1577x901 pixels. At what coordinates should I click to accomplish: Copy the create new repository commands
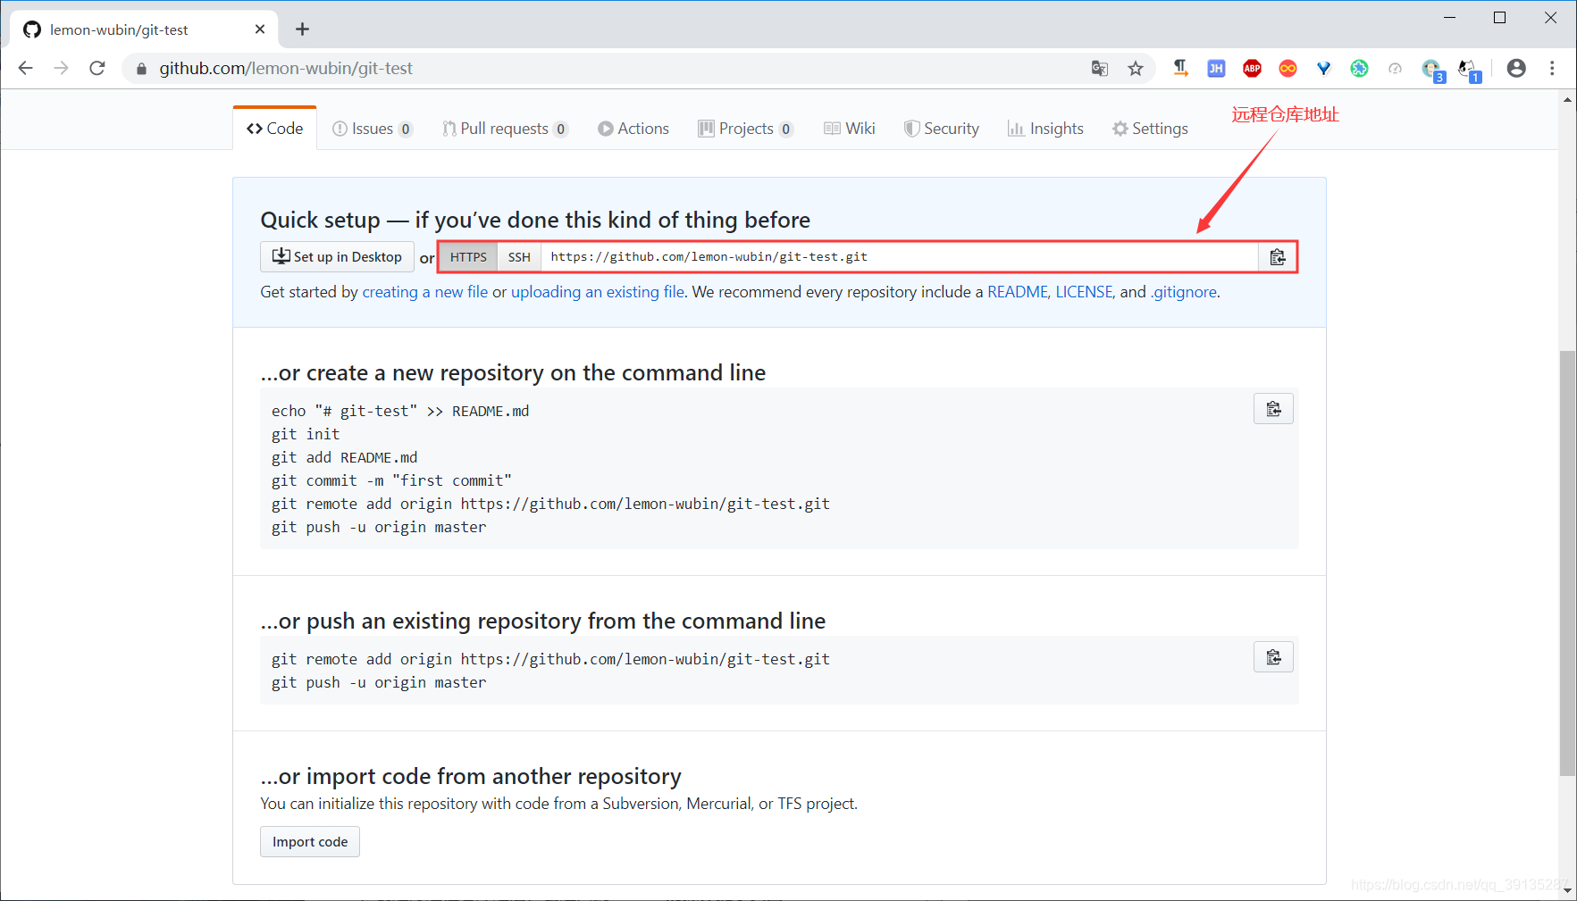[x=1273, y=409]
